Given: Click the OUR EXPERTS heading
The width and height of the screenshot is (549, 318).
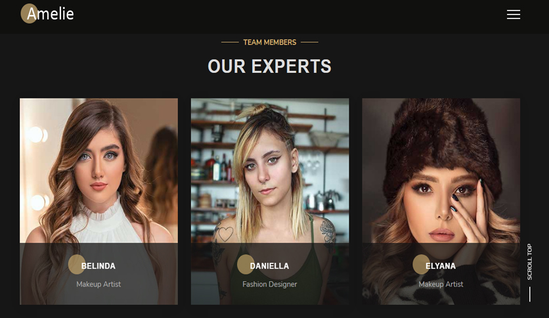Looking at the screenshot, I should (x=270, y=66).
